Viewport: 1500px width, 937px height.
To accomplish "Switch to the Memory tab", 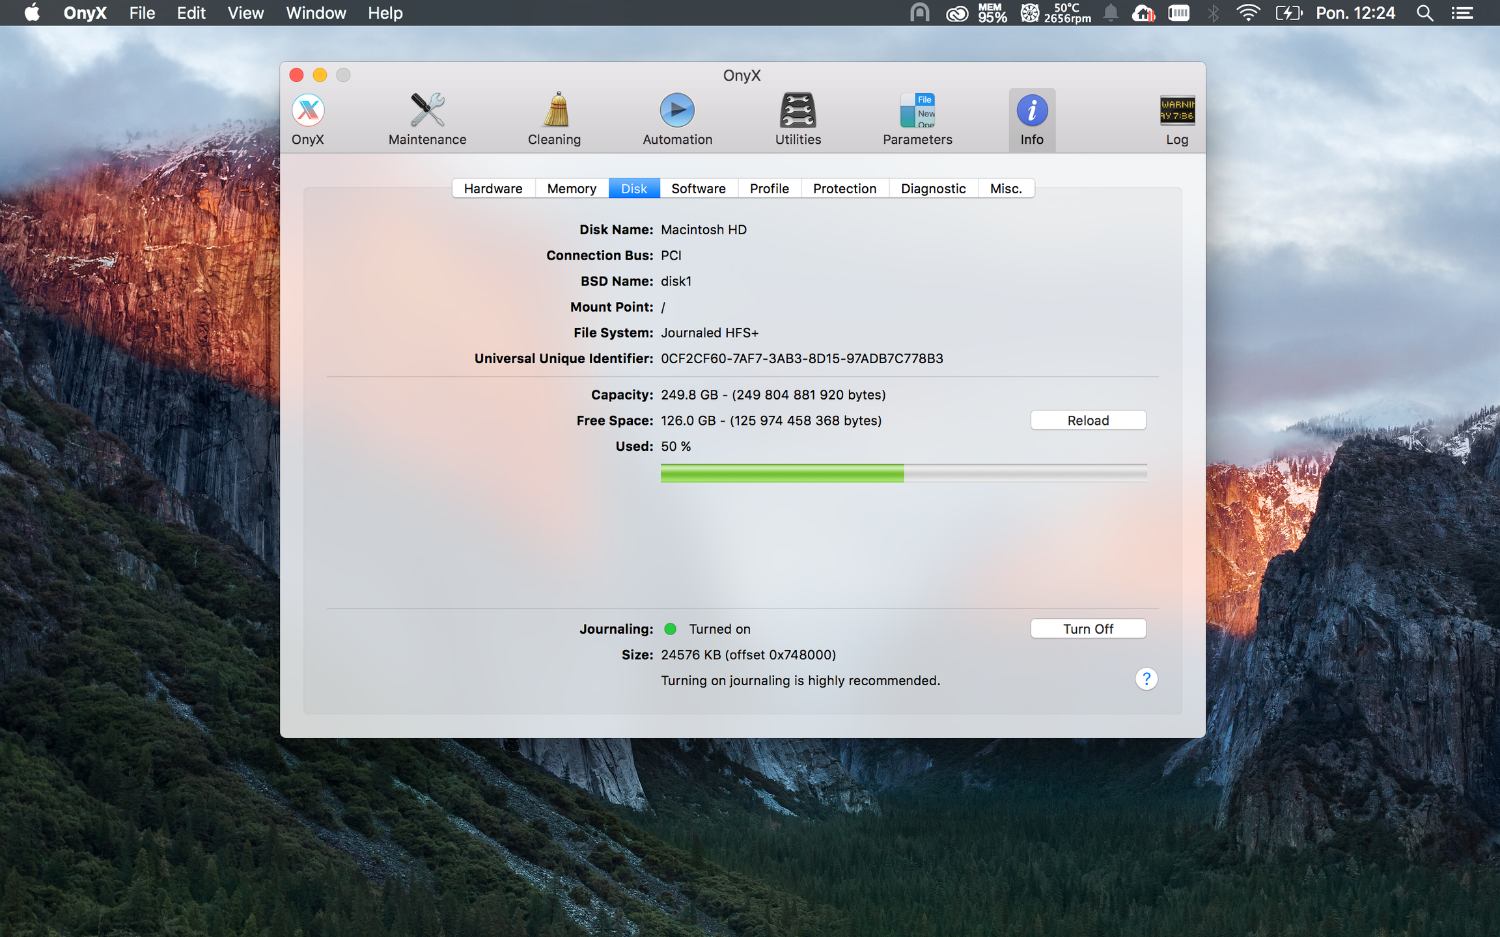I will point(572,188).
